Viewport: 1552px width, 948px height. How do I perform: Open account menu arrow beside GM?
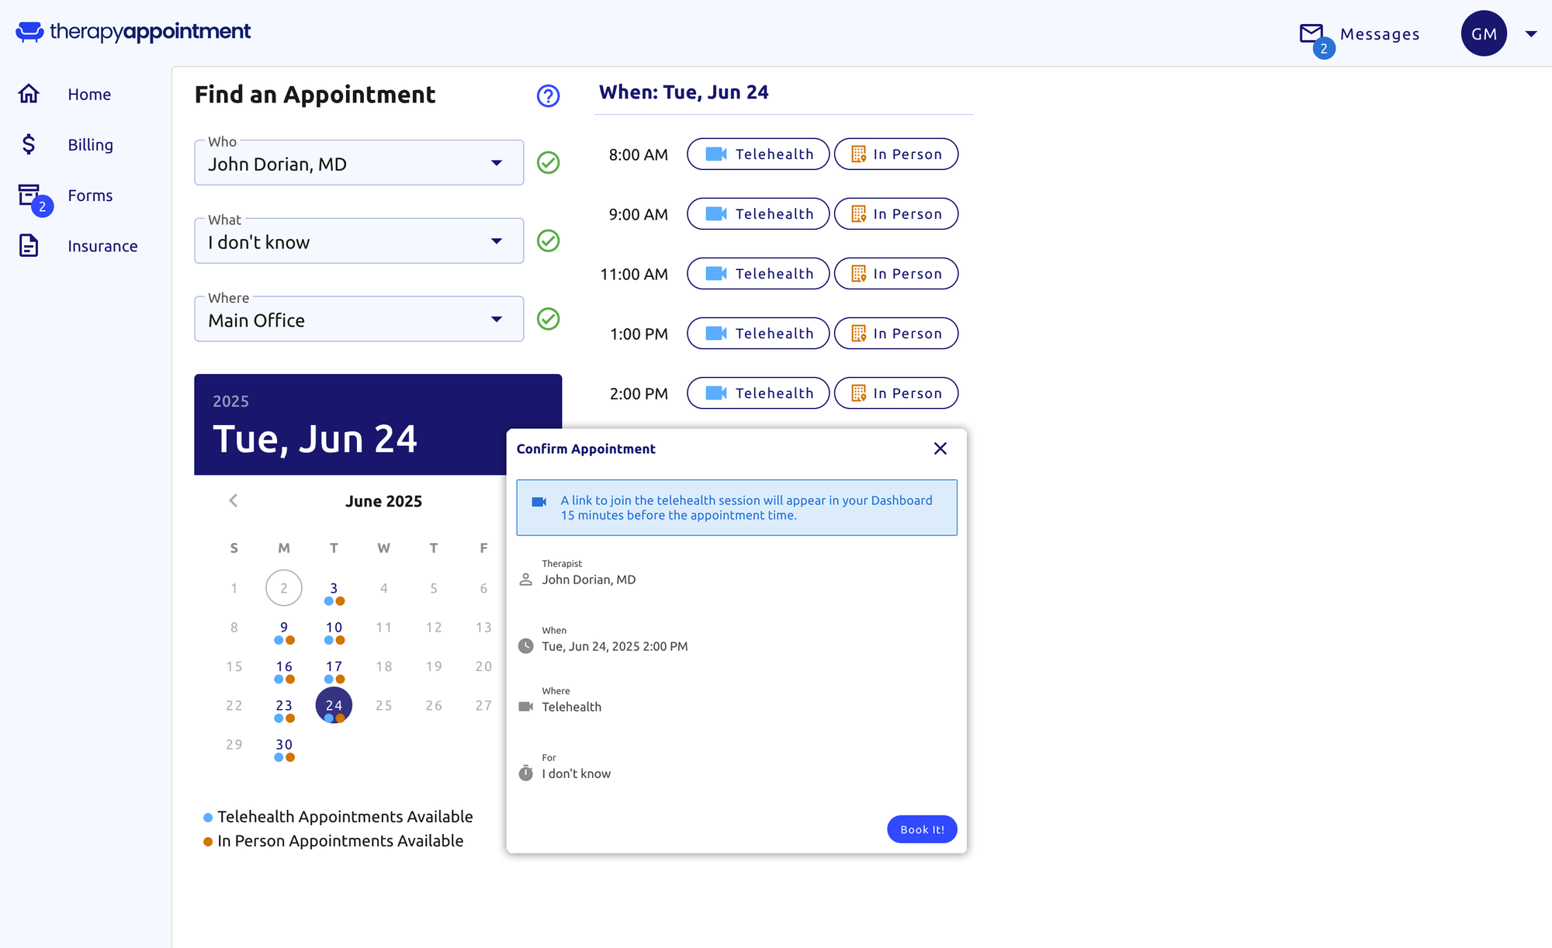(x=1531, y=33)
